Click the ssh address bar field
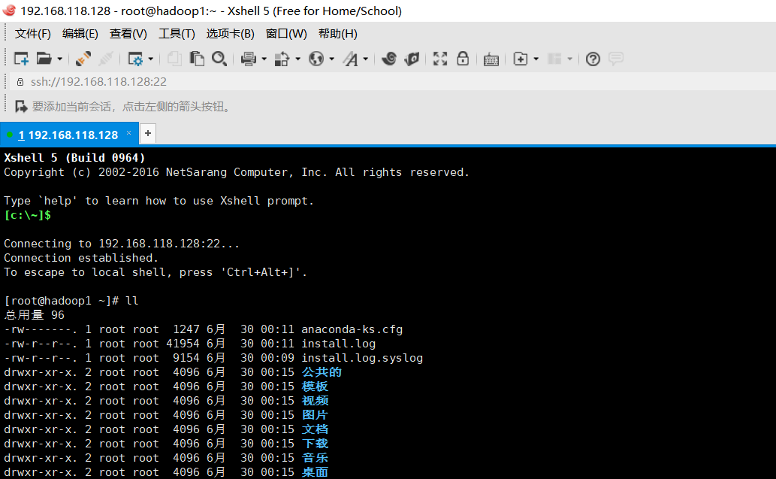The height and width of the screenshot is (479, 776). pyautogui.click(x=392, y=82)
